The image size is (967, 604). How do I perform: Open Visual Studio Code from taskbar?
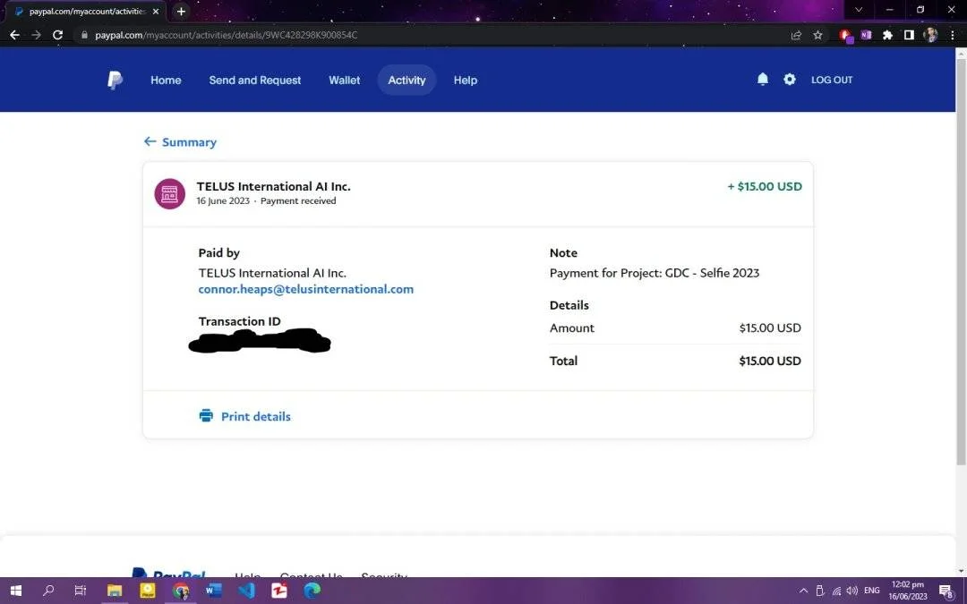[x=246, y=591]
